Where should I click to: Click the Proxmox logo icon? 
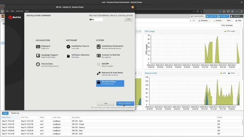click(x=3, y=16)
